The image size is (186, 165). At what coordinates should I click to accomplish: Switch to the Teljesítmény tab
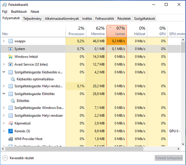click(33, 19)
